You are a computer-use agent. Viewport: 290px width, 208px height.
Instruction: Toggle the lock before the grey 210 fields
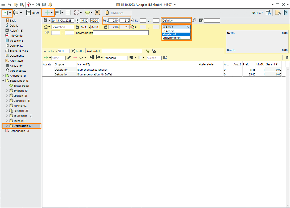pos(106,27)
